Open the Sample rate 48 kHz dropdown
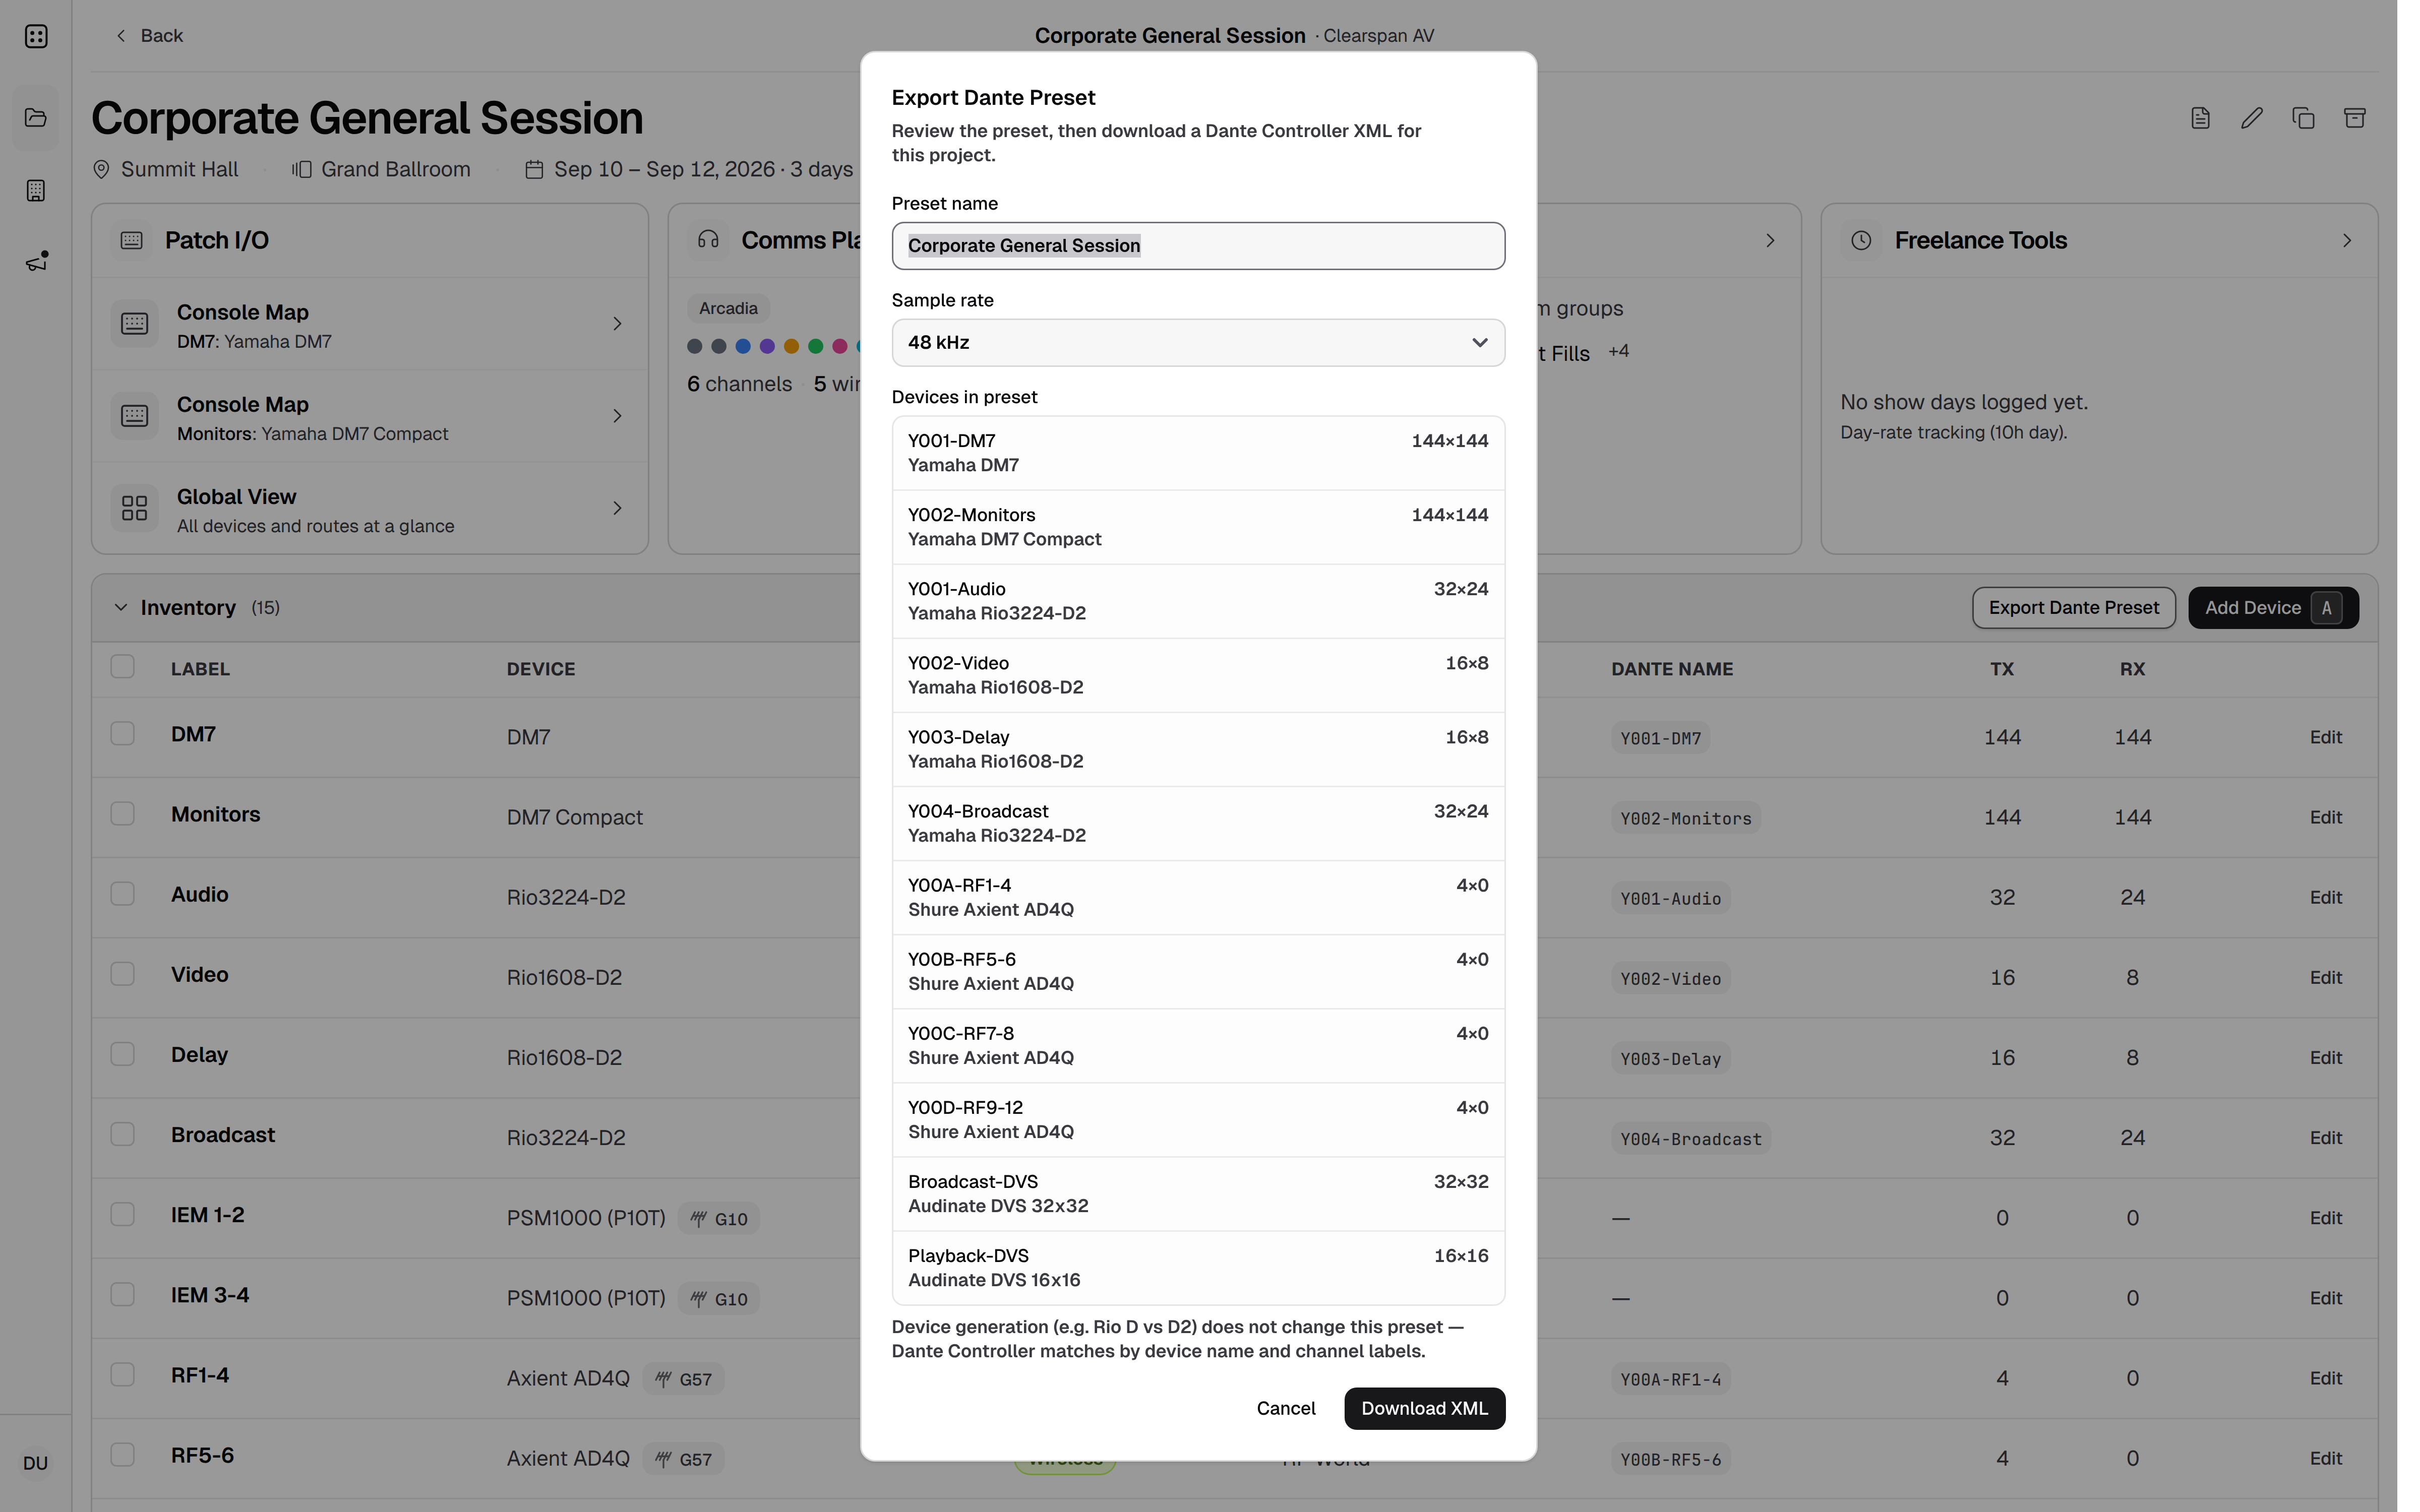This screenshot has width=2420, height=1512. pyautogui.click(x=1198, y=342)
